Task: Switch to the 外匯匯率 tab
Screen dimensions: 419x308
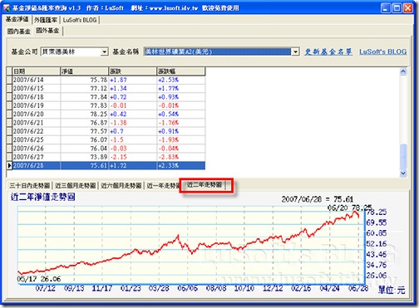Action: [46, 20]
